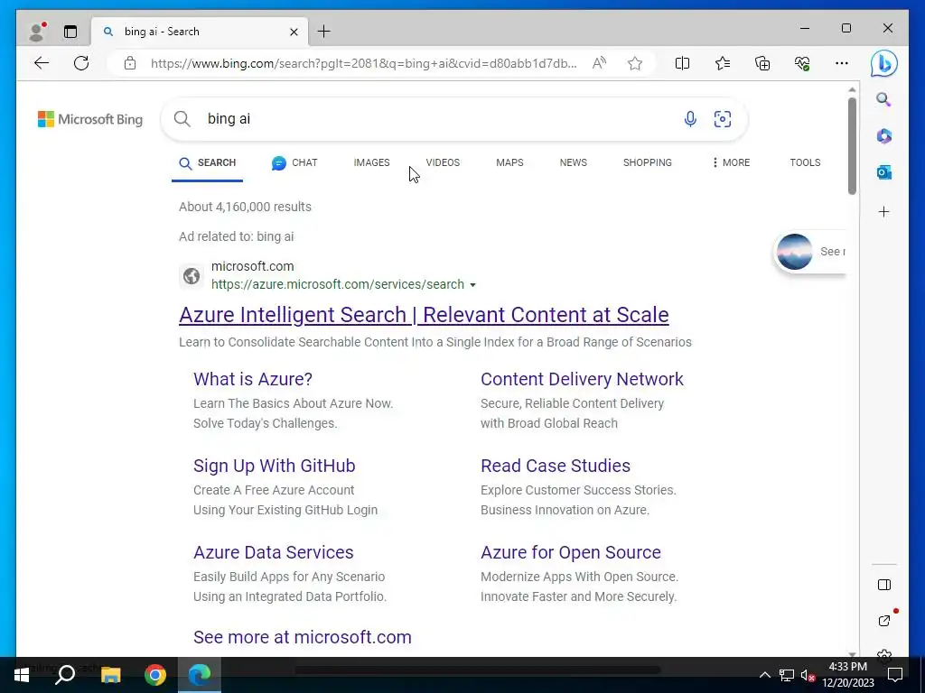Switch to the SHOPPING tab
Screen dimensions: 925x693
pyautogui.click(x=647, y=162)
